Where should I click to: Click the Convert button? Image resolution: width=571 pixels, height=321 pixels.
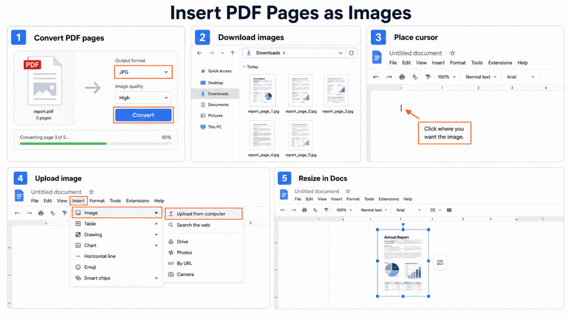pyautogui.click(x=143, y=115)
